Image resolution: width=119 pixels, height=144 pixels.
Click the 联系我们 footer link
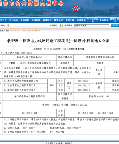click(69, 143)
